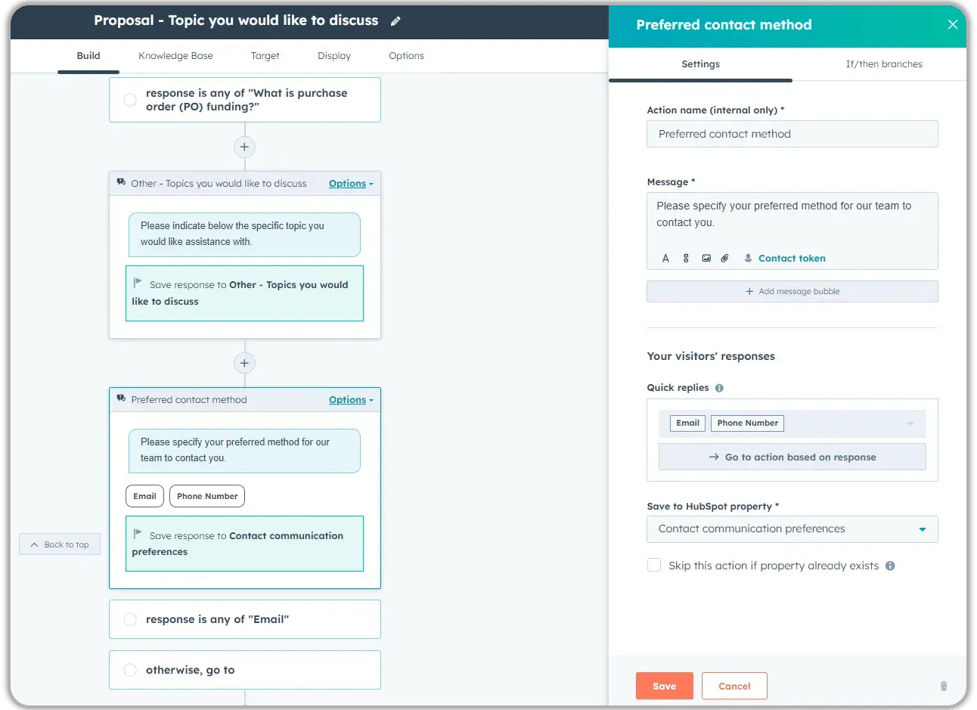This screenshot has height=710, width=977.
Task: Attach a file with the paperclip icon
Action: tap(724, 258)
